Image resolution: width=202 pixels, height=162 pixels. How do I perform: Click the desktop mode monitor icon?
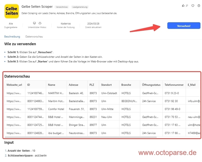(x=34, y=23)
